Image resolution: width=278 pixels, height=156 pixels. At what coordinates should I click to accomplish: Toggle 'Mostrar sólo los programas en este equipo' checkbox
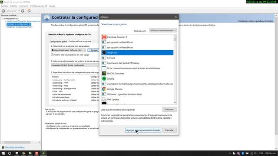(52, 55)
